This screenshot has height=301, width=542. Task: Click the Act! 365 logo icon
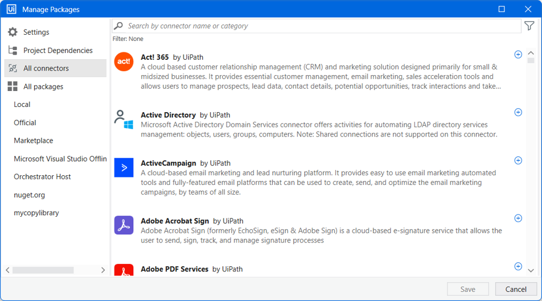coord(124,61)
